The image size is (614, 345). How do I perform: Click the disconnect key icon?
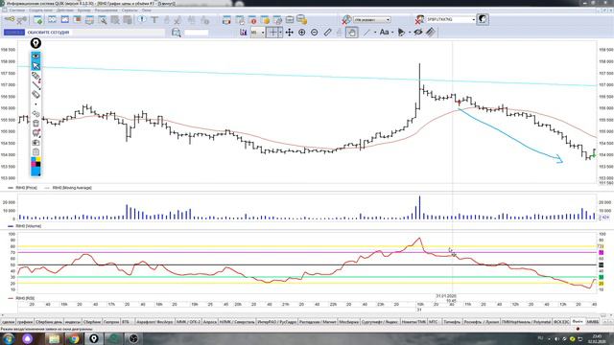click(x=22, y=19)
